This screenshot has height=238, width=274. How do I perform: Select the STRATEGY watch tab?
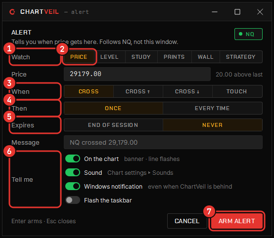(241, 57)
